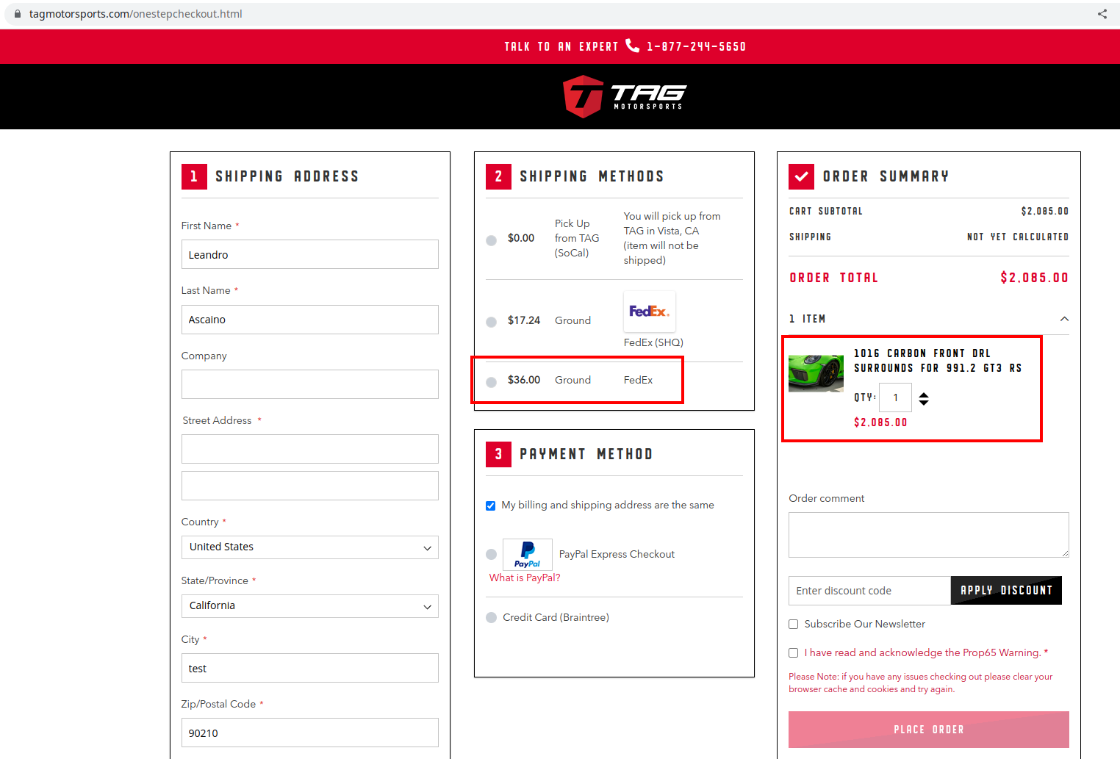Viewport: 1120px width, 759px height.
Task: Increase item quantity with the up arrow
Action: click(924, 394)
